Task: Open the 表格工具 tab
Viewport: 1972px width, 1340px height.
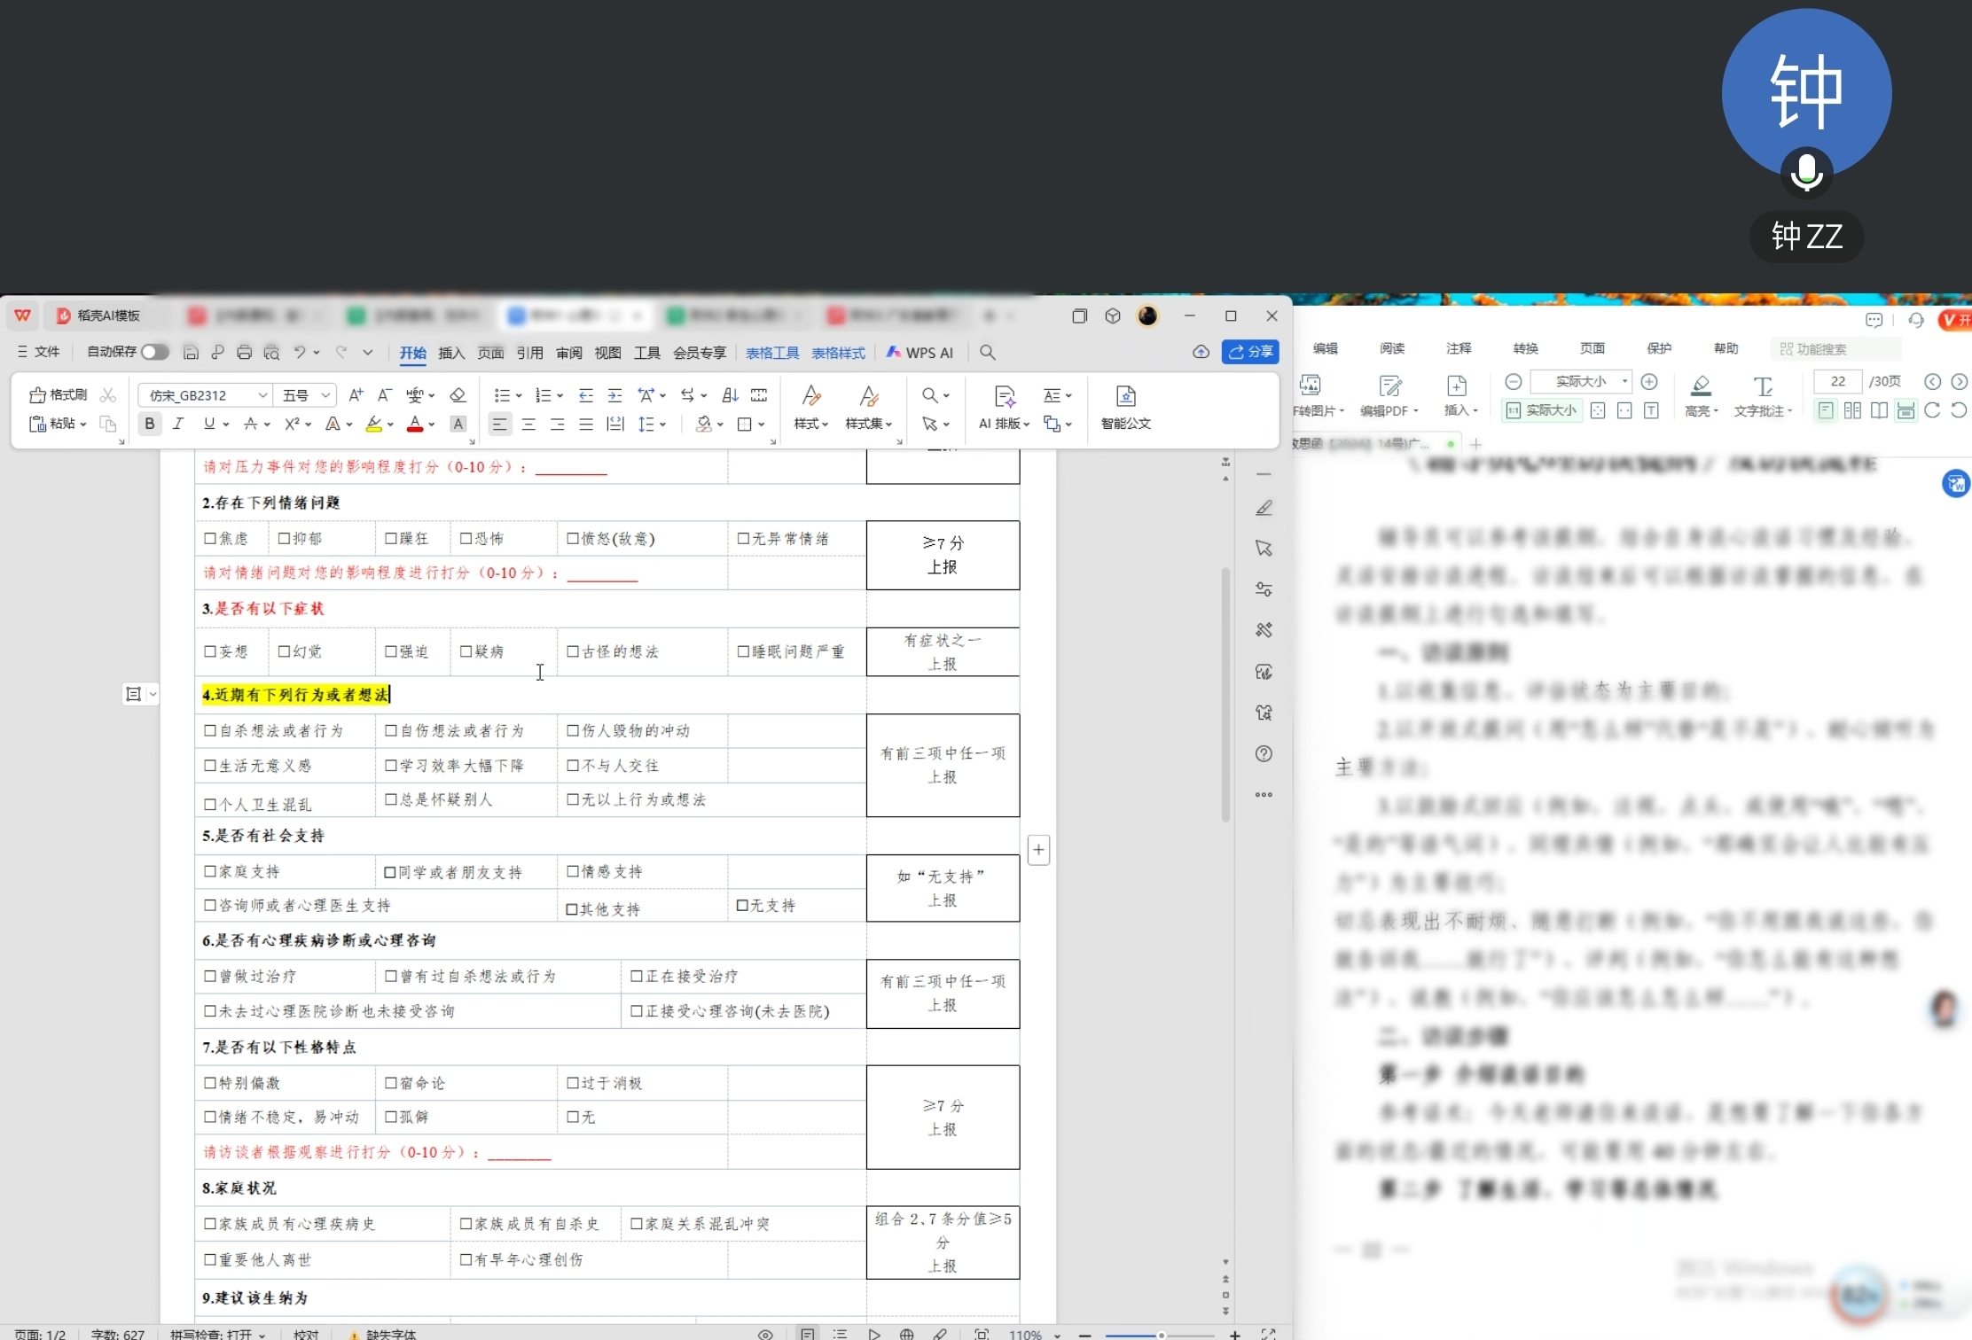Action: [x=772, y=353]
